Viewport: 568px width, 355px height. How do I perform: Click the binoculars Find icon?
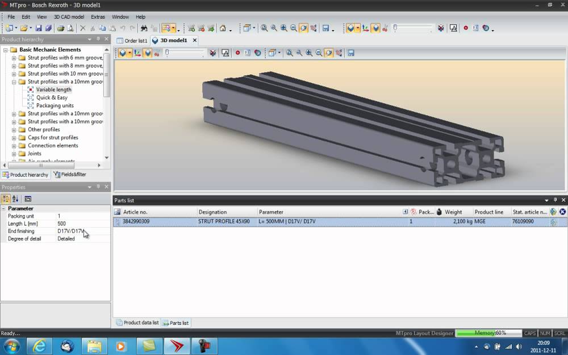144,28
